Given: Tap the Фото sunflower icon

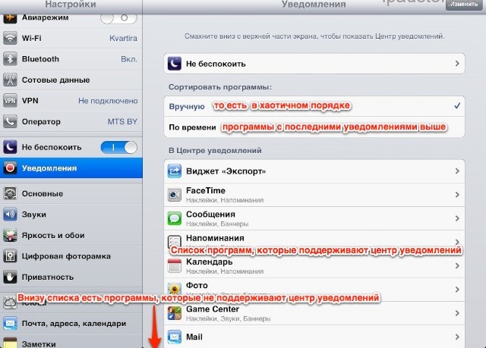Looking at the screenshot, I should [x=175, y=289].
